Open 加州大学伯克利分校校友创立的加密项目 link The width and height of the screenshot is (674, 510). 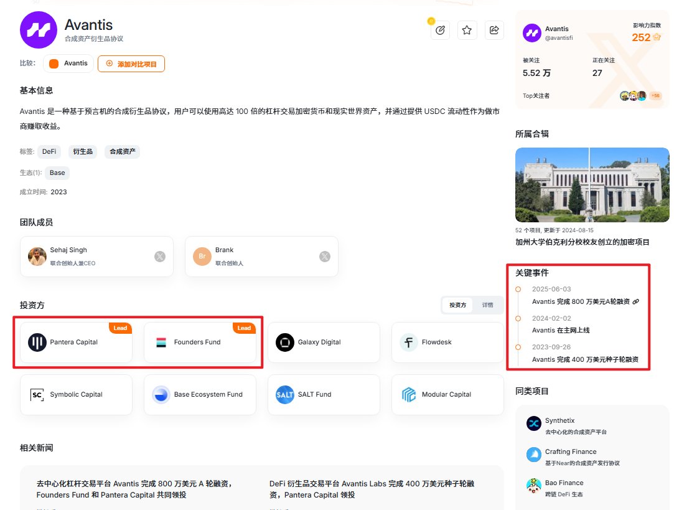[x=582, y=242]
